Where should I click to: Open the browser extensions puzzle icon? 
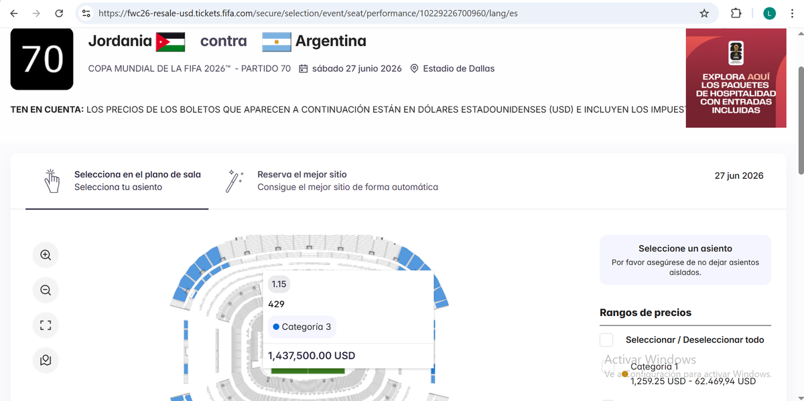point(735,13)
